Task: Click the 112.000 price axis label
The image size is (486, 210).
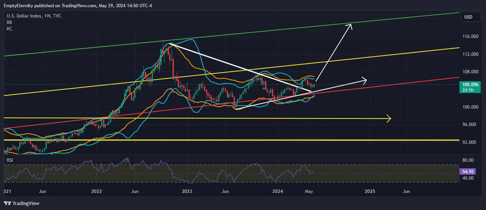Action: (x=470, y=54)
